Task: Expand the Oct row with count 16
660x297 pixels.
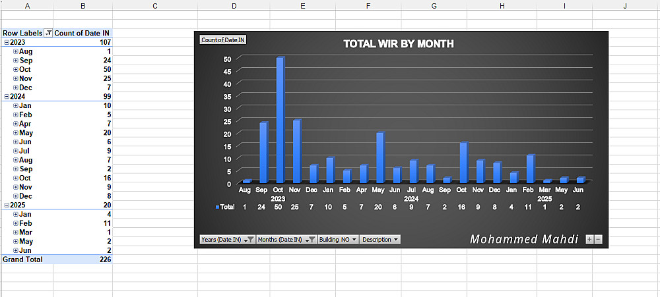Action: click(x=16, y=178)
